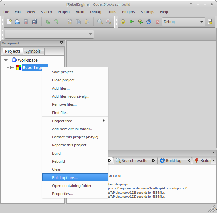Image resolution: width=217 pixels, height=213 pixels.
Task: Choose Clean in context menu
Action: click(75, 169)
